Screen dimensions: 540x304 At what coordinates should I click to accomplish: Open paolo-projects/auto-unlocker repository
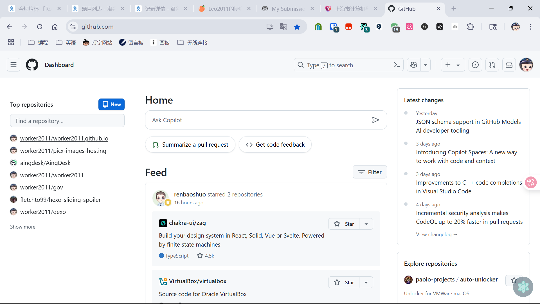[456, 280]
